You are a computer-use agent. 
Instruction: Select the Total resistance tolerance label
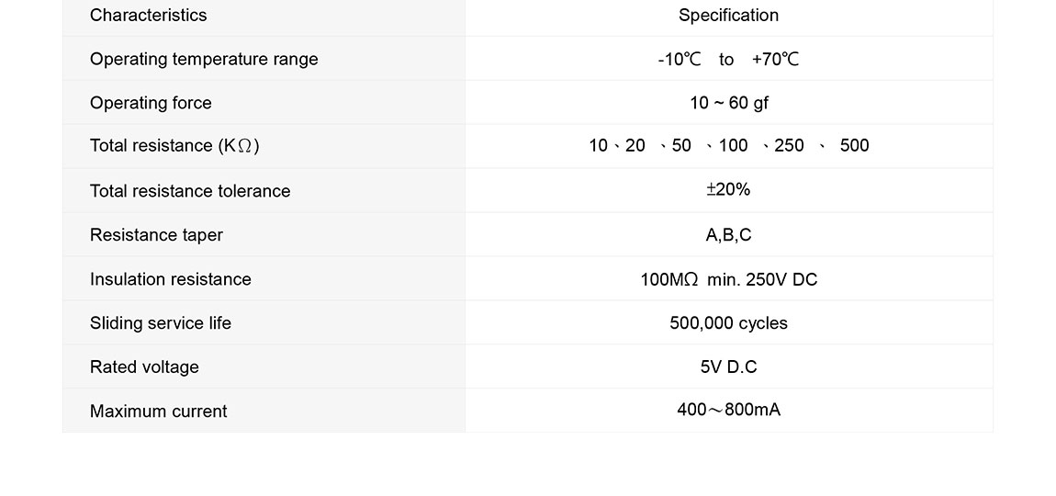coord(190,191)
